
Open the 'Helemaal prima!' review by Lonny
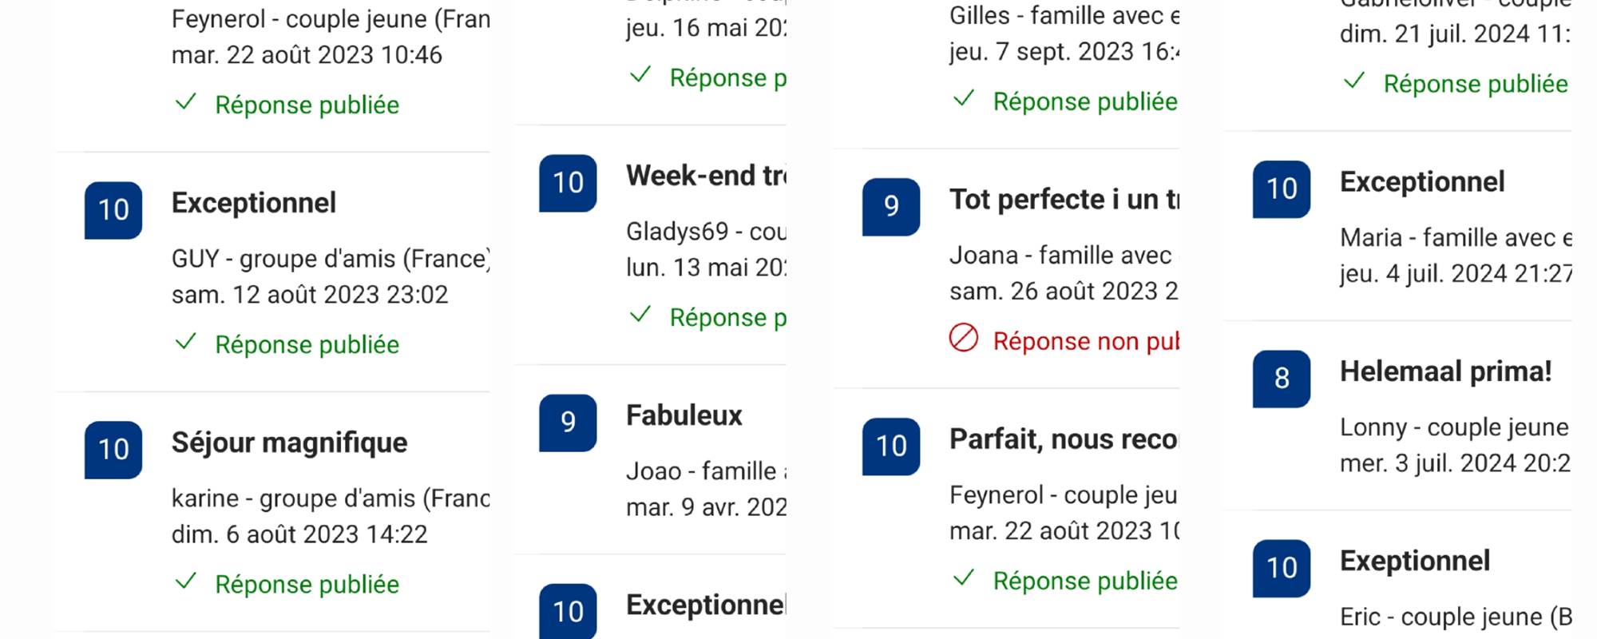(1445, 371)
